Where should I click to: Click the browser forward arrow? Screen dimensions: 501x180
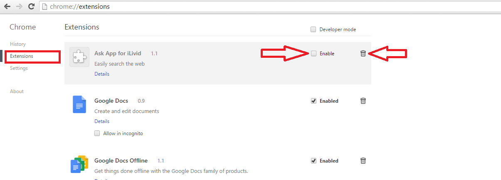pyautogui.click(x=19, y=7)
